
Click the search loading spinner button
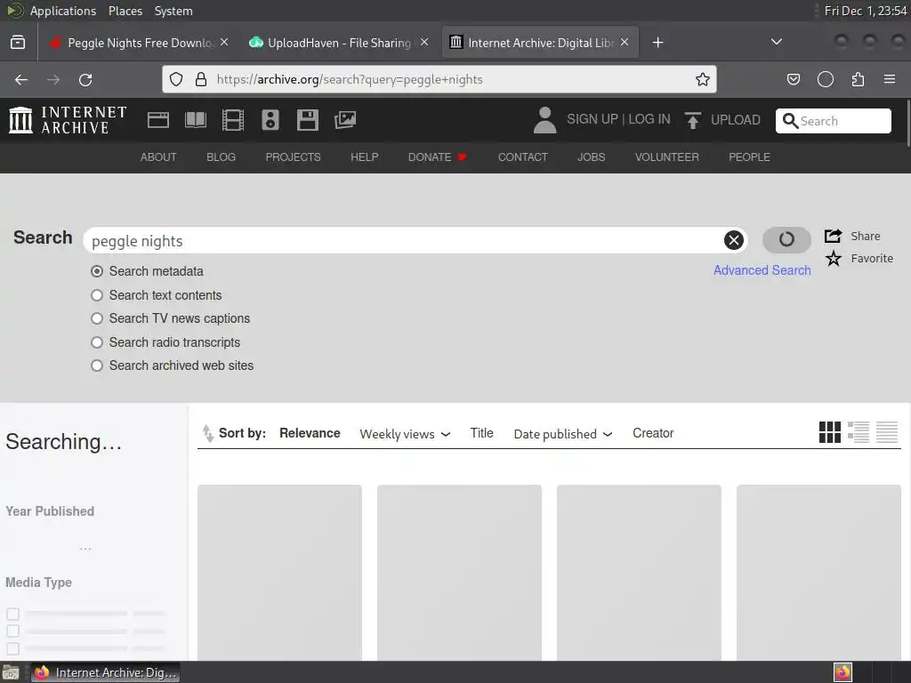click(x=786, y=240)
